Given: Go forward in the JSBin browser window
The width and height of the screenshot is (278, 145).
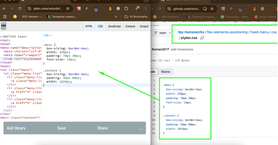Looking at the screenshot, I should [12, 9].
